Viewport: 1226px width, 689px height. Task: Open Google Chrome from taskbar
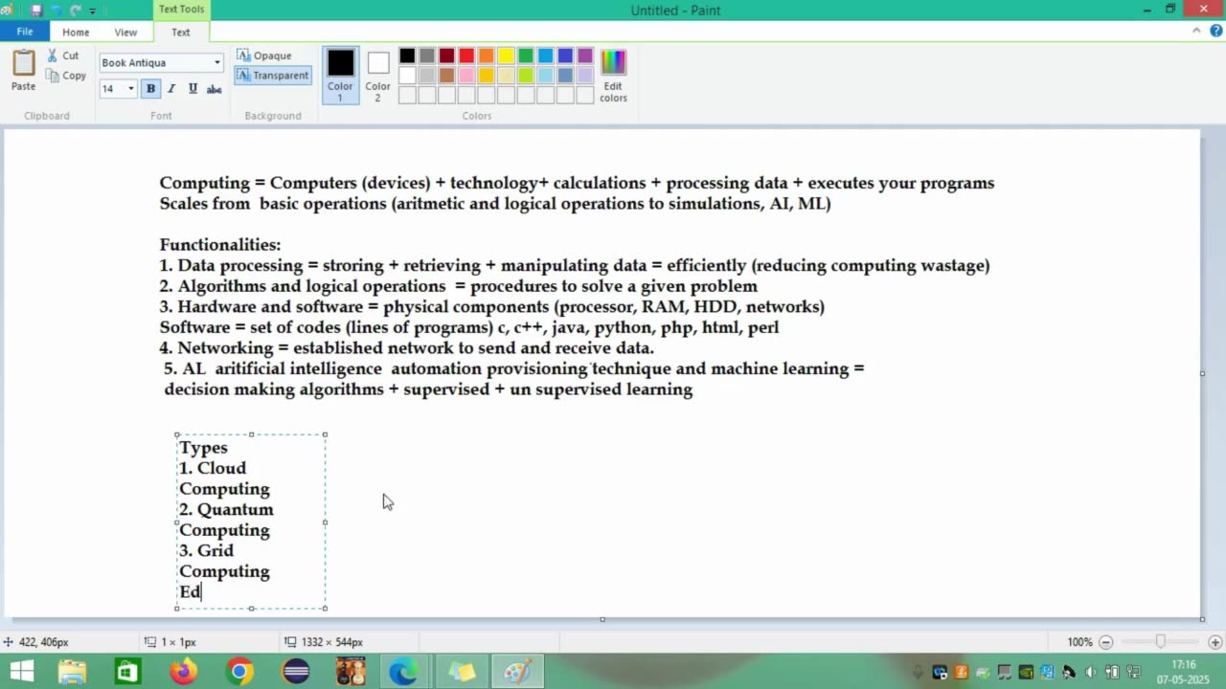click(x=239, y=672)
